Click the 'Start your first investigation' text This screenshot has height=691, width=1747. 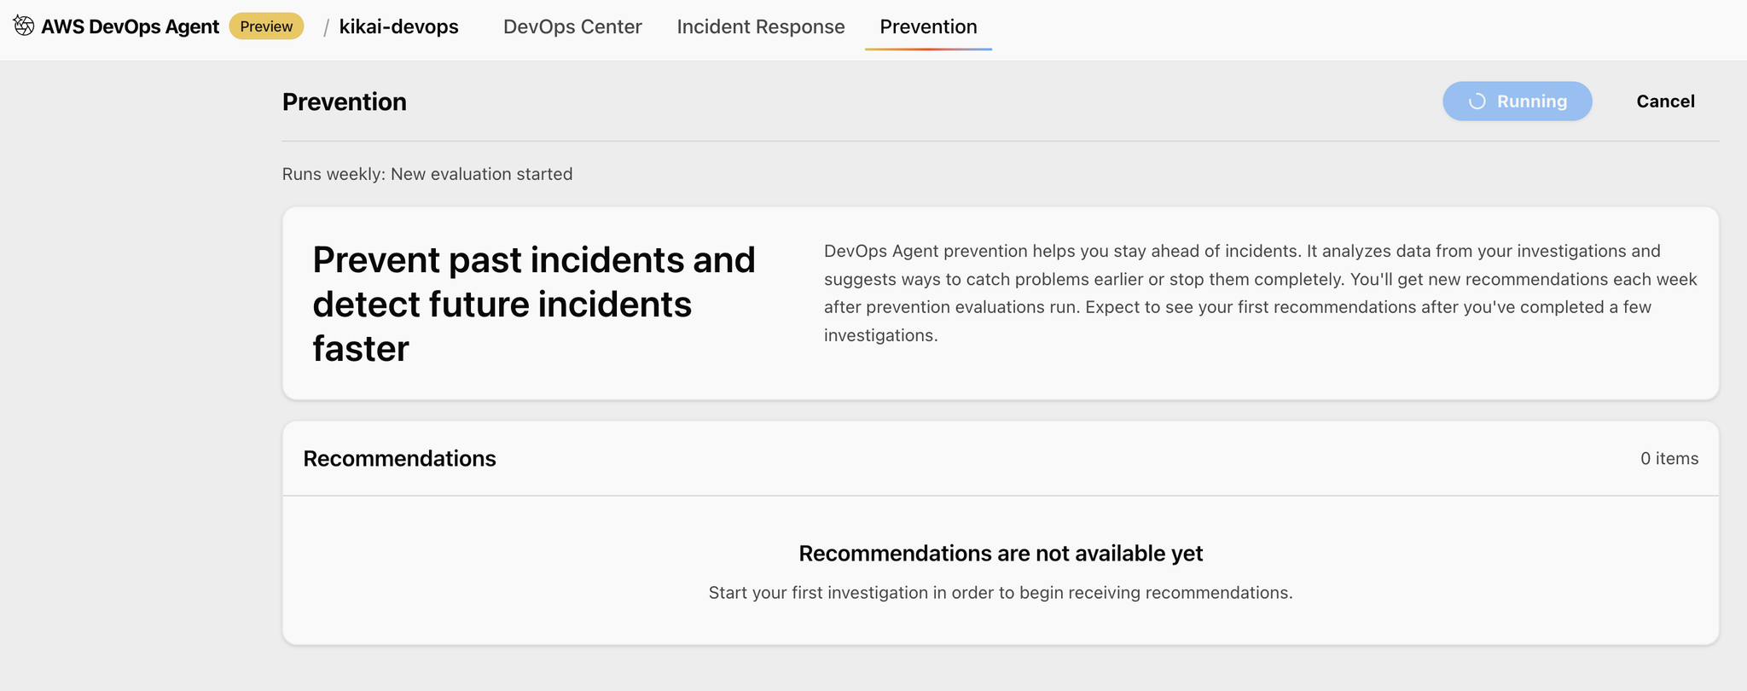(1001, 593)
